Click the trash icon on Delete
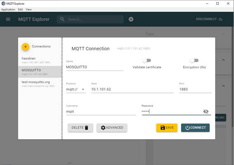The height and width of the screenshot is (165, 234). pyautogui.click(x=87, y=128)
